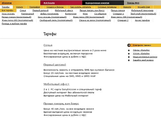Select the highlighted Все тарифы submenu item
The height and width of the screenshot is (118, 161).
(8, 10)
